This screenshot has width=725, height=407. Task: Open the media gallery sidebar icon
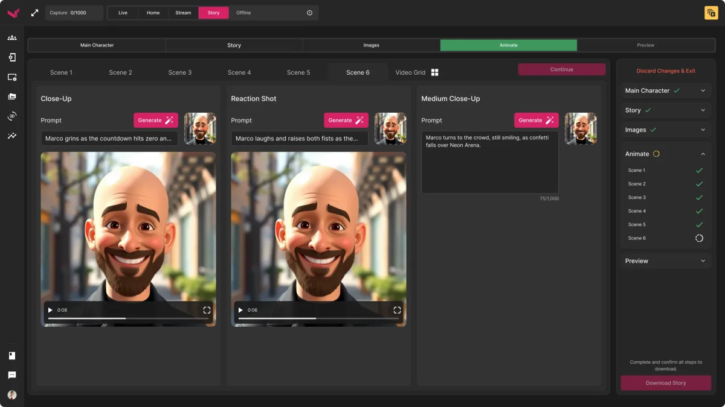[x=12, y=96]
